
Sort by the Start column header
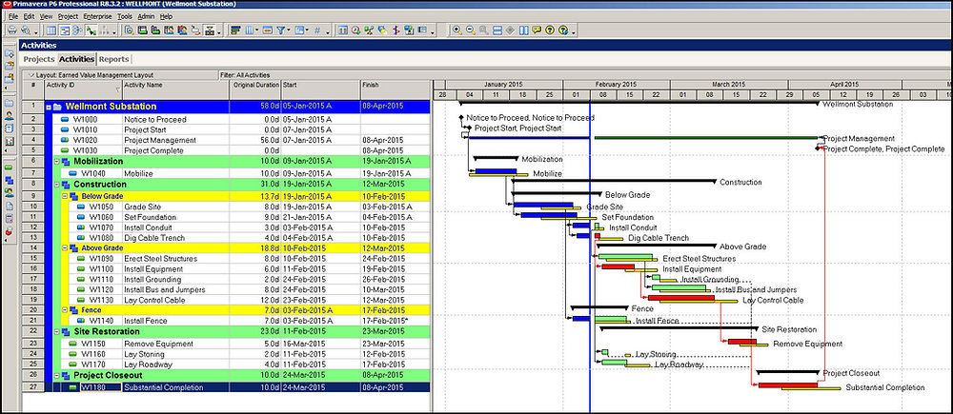tap(320, 89)
